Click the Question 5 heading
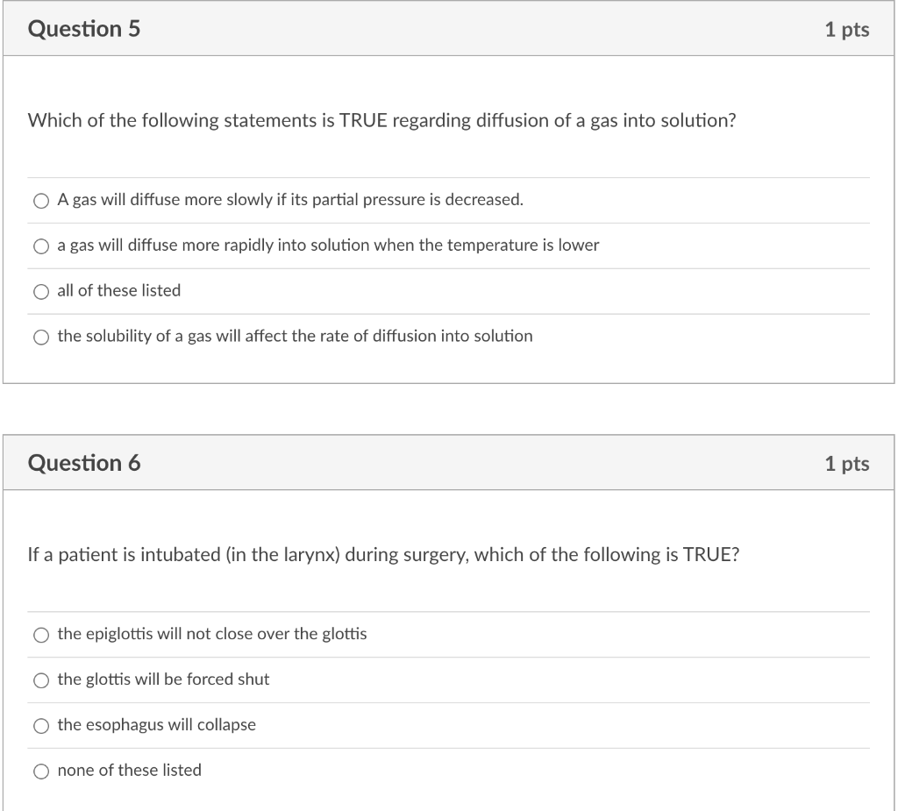This screenshot has height=811, width=898. tap(84, 29)
